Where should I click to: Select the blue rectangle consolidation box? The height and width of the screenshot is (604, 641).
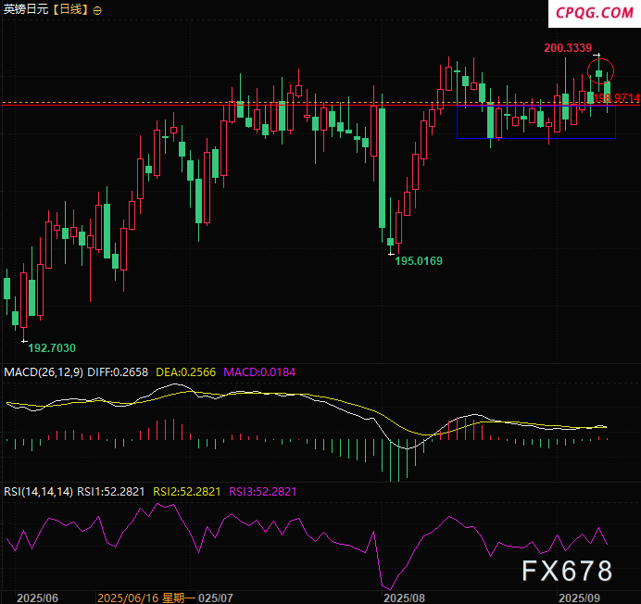point(535,122)
